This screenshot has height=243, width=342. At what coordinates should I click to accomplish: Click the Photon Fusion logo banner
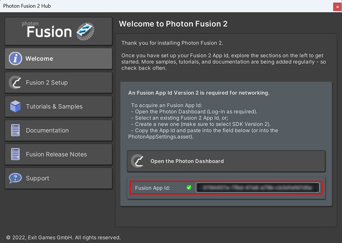point(59,31)
